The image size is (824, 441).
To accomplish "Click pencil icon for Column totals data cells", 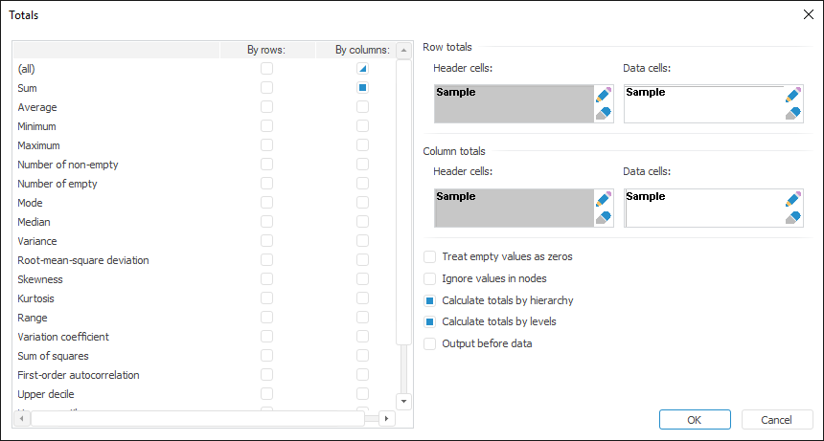I will pyautogui.click(x=792, y=199).
